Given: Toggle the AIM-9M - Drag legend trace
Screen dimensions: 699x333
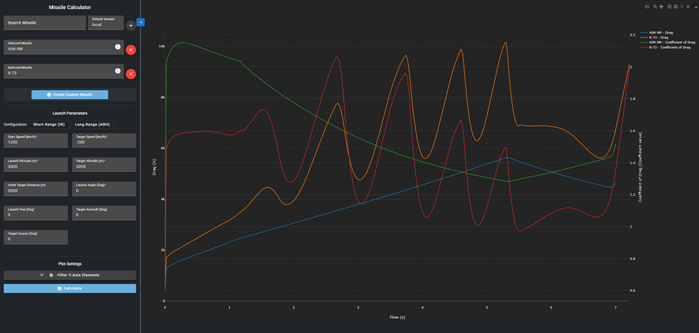Looking at the screenshot, I should pos(660,32).
